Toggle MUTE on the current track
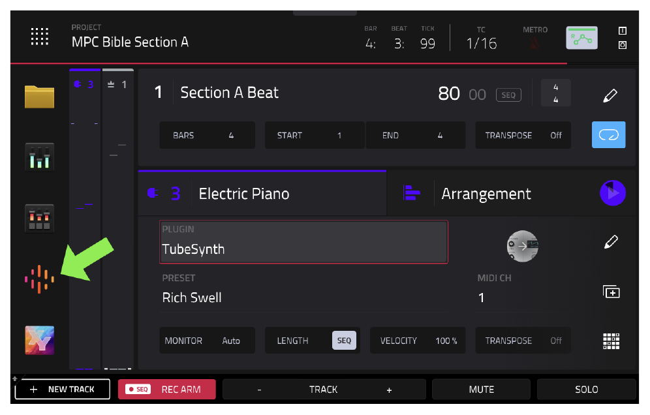 (481, 390)
